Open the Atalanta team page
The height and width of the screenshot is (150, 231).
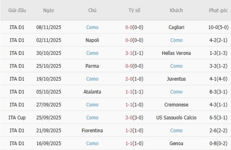tap(92, 92)
